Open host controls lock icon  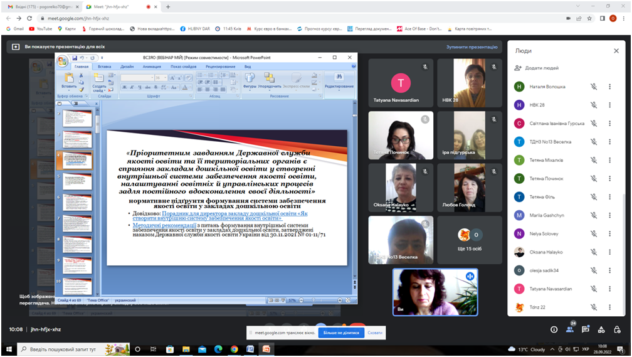click(x=617, y=329)
